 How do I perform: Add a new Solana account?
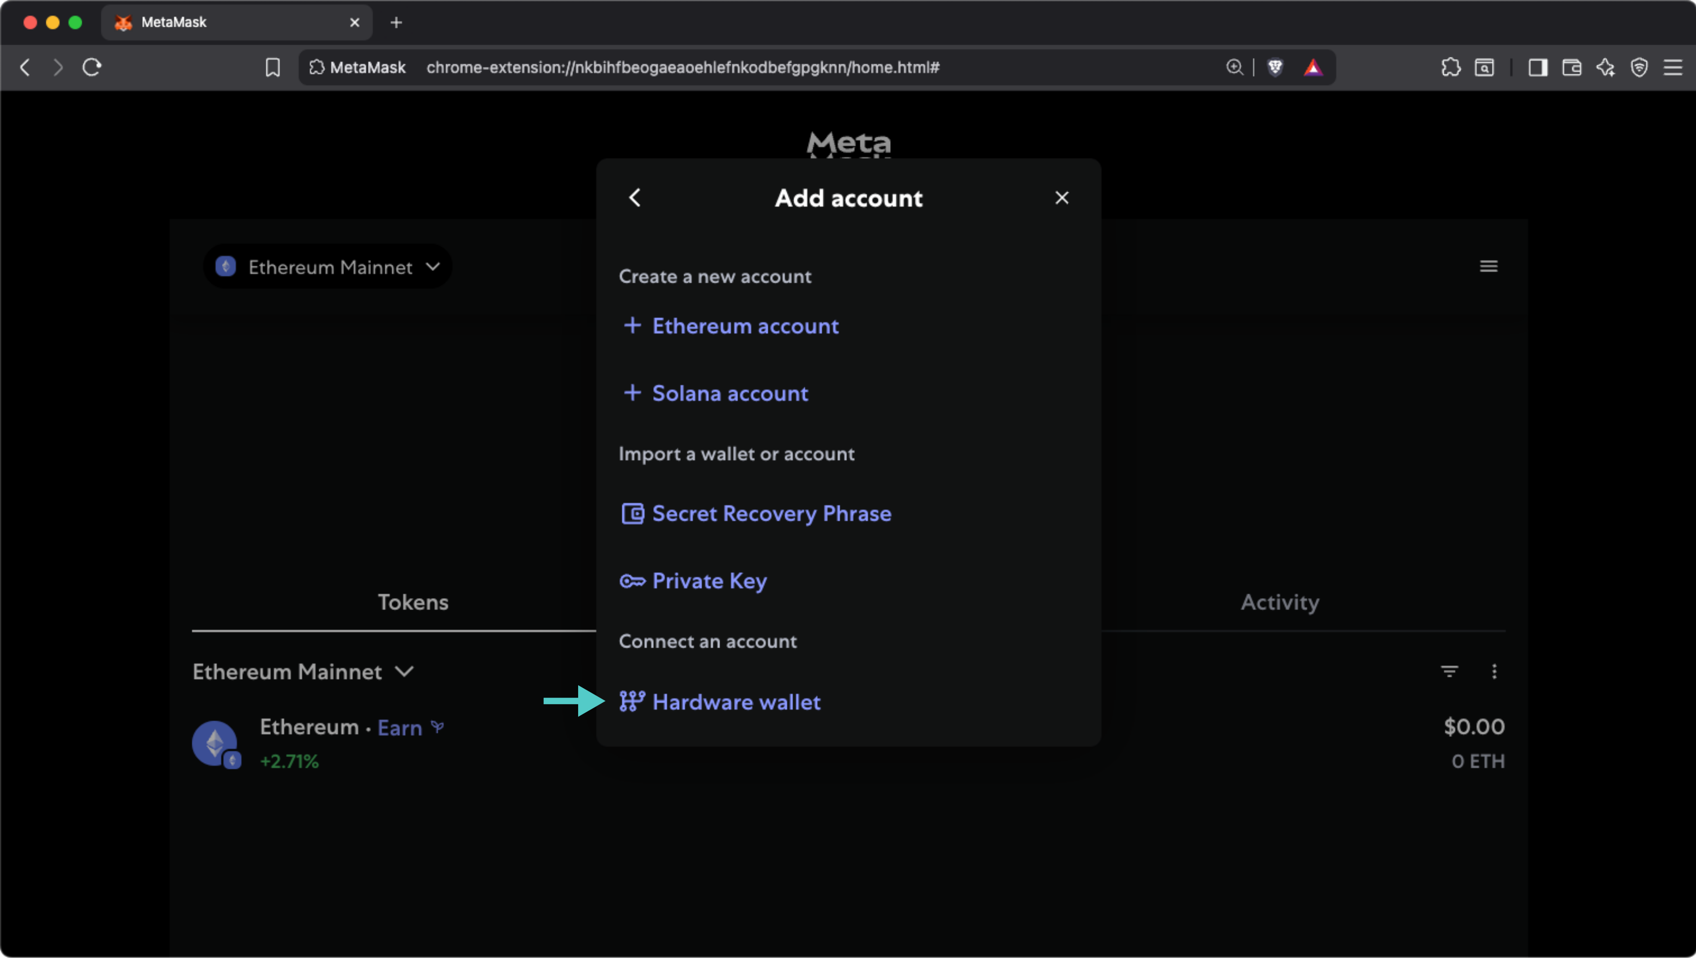[715, 393]
